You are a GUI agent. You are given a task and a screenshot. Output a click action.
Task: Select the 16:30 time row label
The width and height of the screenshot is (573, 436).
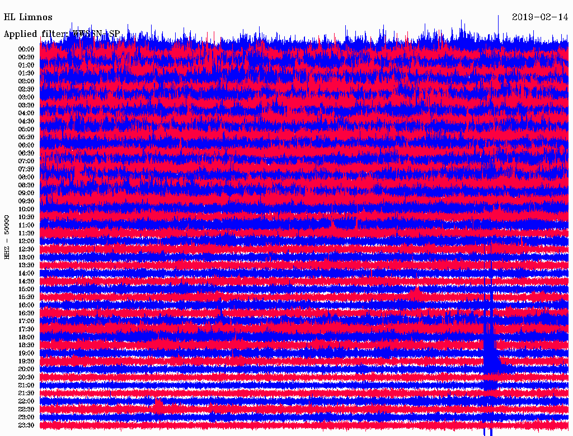point(26,314)
